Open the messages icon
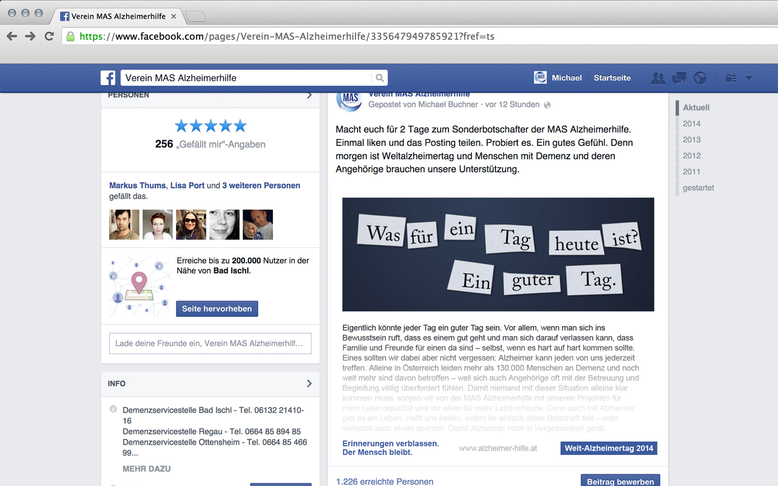The image size is (778, 486). click(679, 78)
